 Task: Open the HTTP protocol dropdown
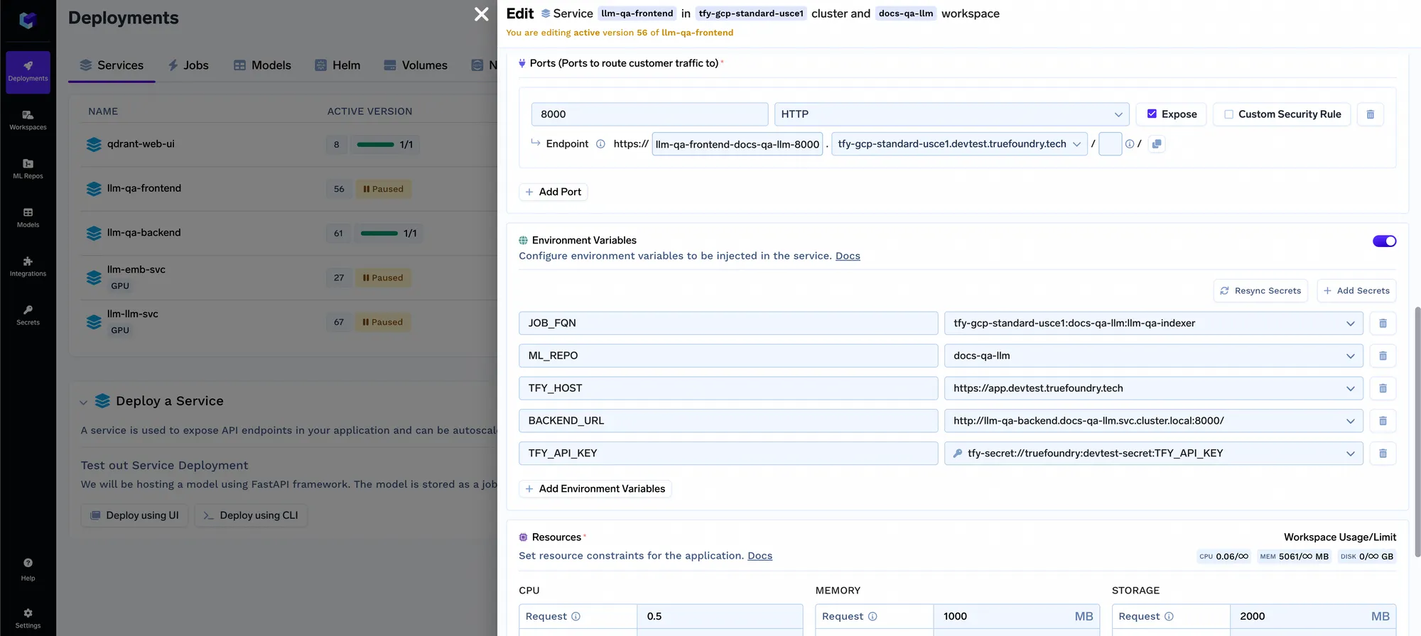pyautogui.click(x=951, y=114)
